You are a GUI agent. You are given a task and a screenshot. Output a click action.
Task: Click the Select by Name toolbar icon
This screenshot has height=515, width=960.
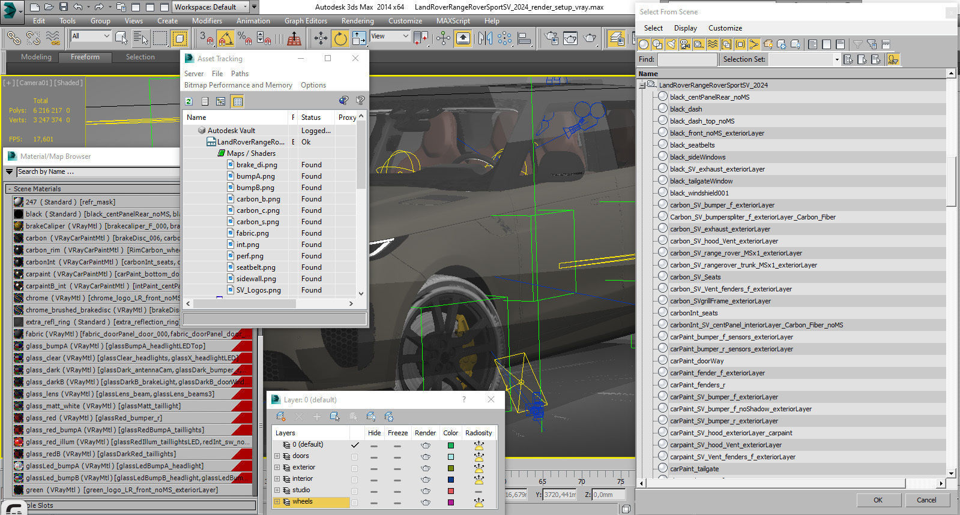tap(140, 38)
